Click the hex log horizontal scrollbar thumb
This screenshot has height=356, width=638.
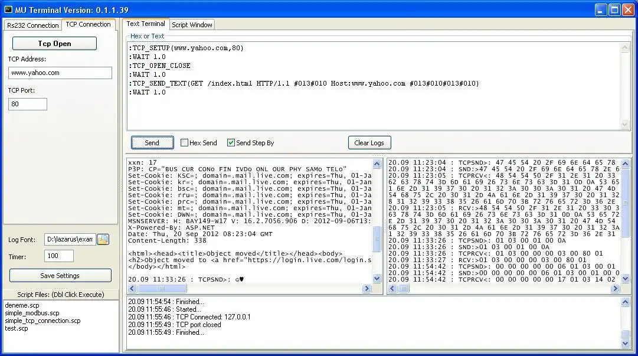point(404,289)
